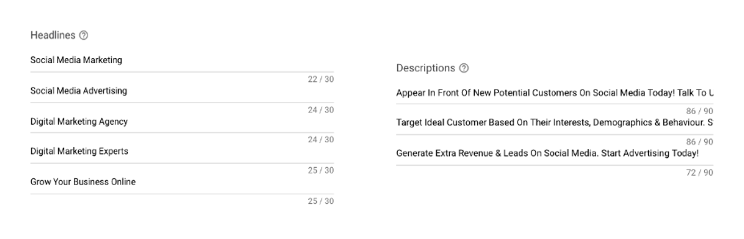Select the 72 / 90 character counter

699,173
